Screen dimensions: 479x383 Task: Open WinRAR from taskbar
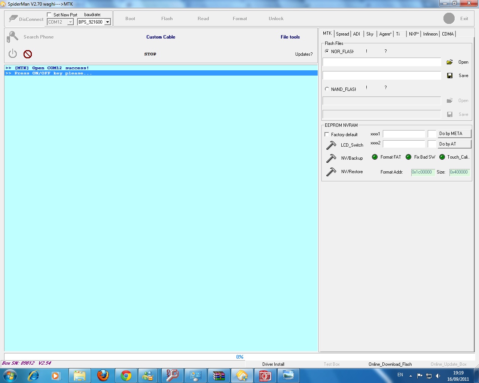tap(219, 376)
